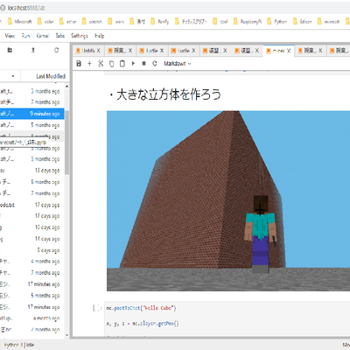Open the work bookmark folder
350x350 pixels.
pos(116,22)
